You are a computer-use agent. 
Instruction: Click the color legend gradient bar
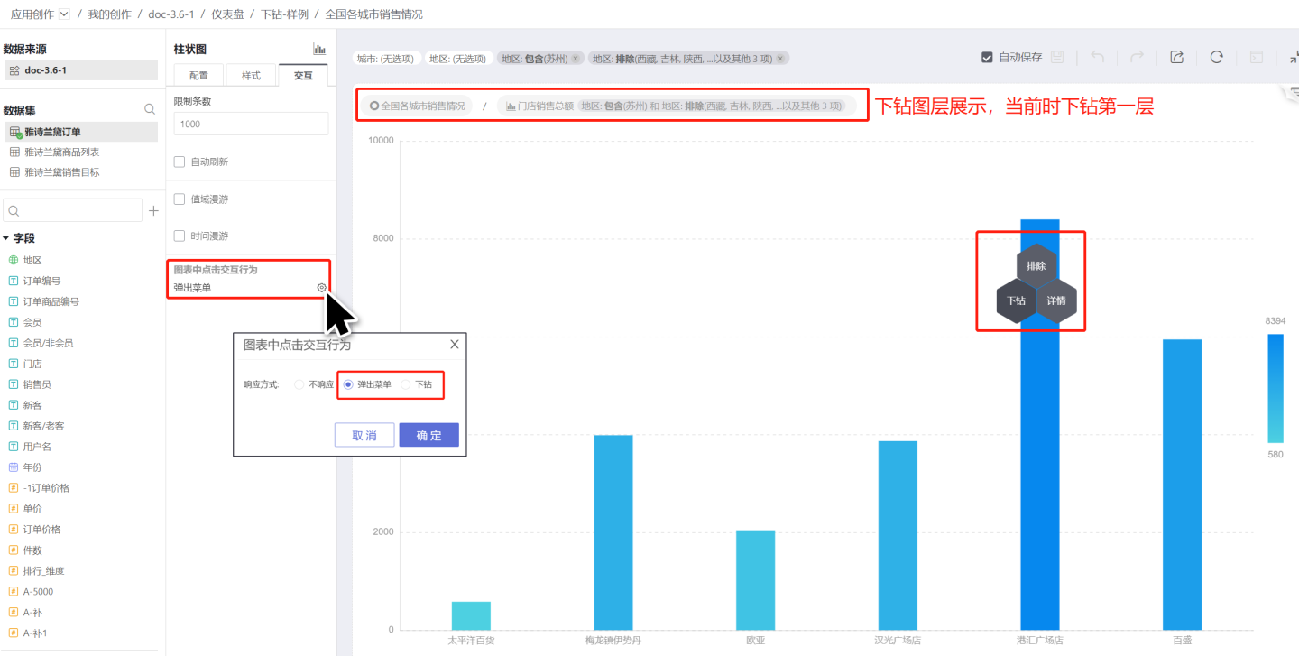click(x=1275, y=388)
